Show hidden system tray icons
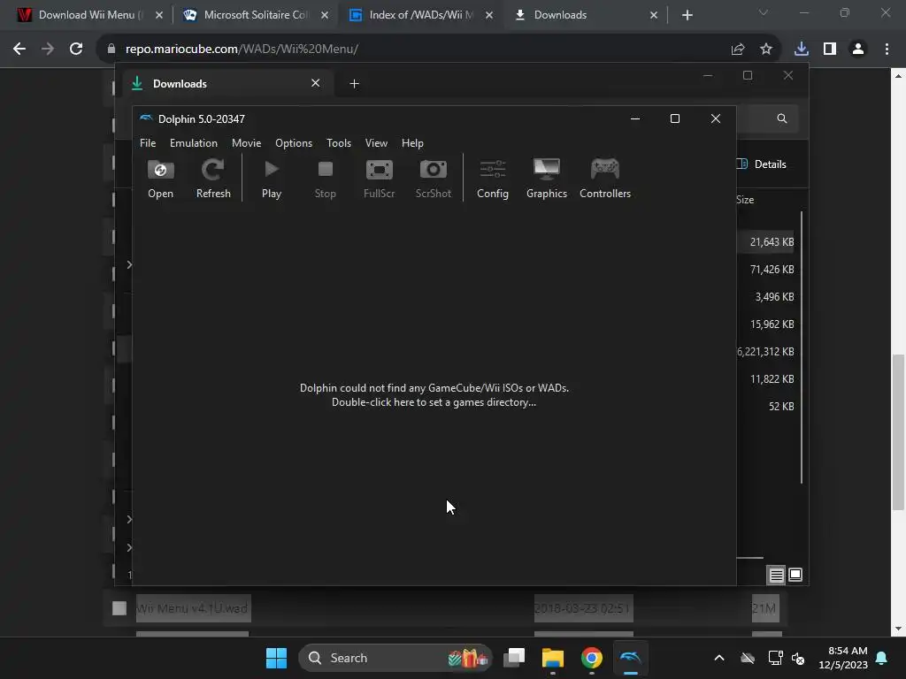Viewport: 906px width, 679px height. click(719, 658)
